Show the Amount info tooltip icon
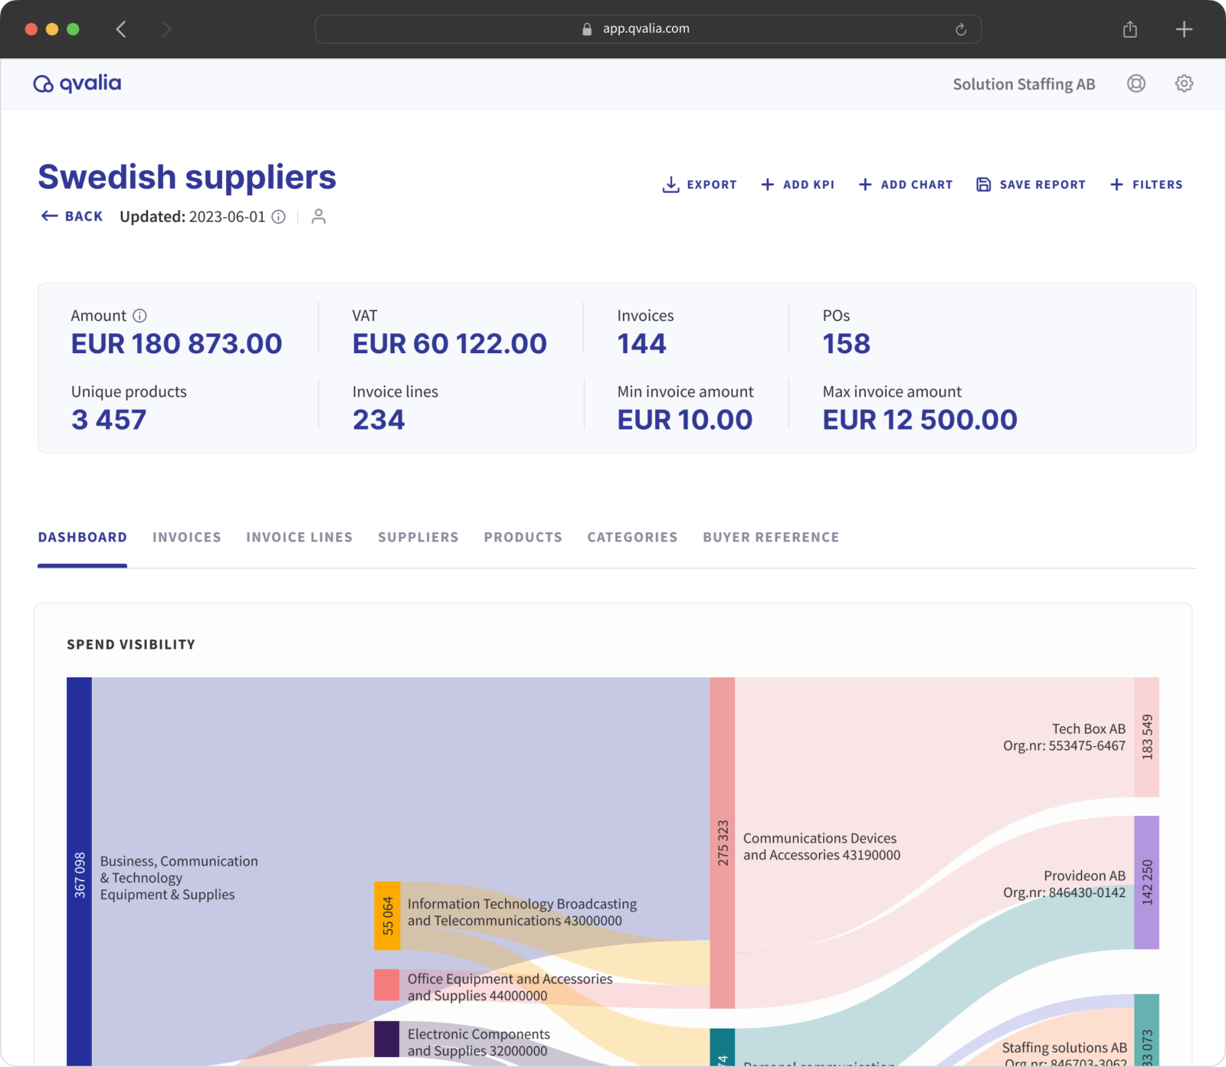 [139, 315]
